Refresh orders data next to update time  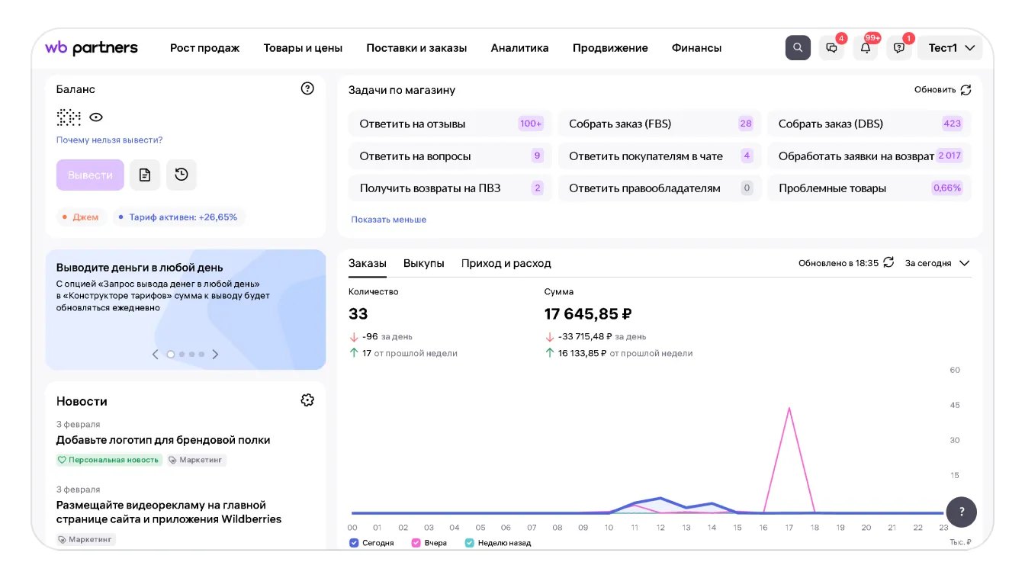(888, 262)
